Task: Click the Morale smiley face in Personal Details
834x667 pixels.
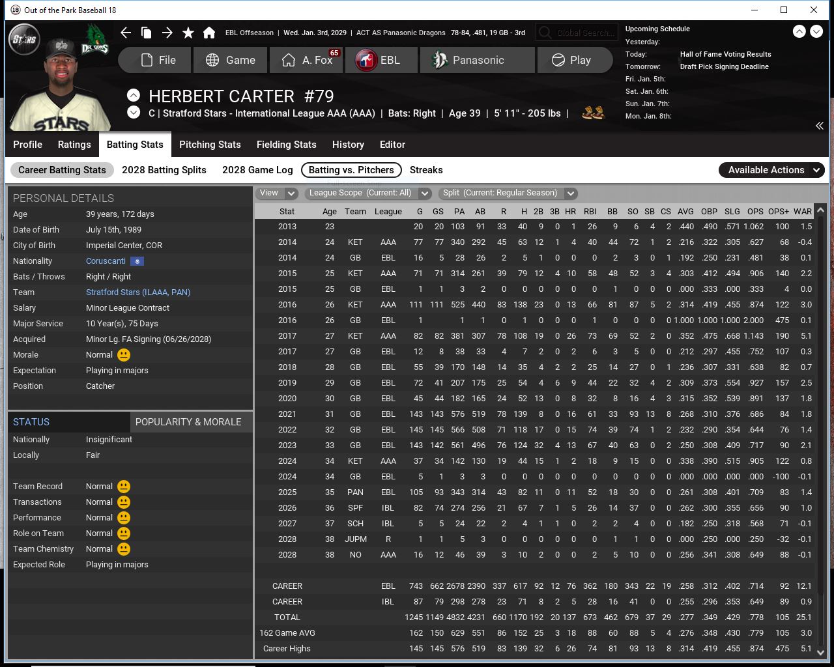Action: pyautogui.click(x=123, y=355)
